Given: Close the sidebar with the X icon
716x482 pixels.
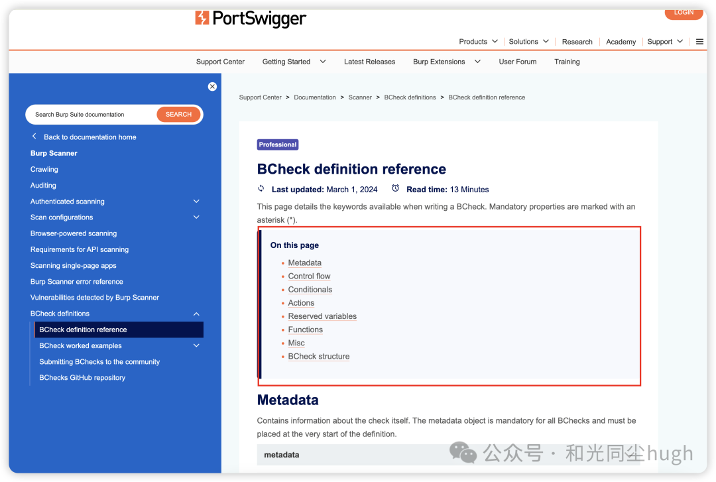Looking at the screenshot, I should coord(212,86).
